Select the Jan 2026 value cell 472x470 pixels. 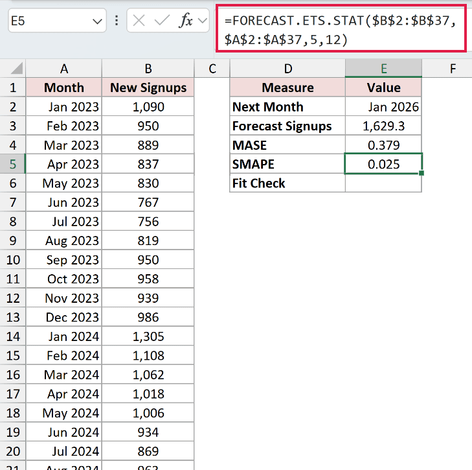click(383, 107)
